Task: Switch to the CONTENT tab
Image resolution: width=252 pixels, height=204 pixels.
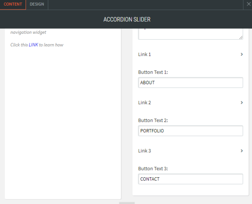Action: (x=13, y=4)
